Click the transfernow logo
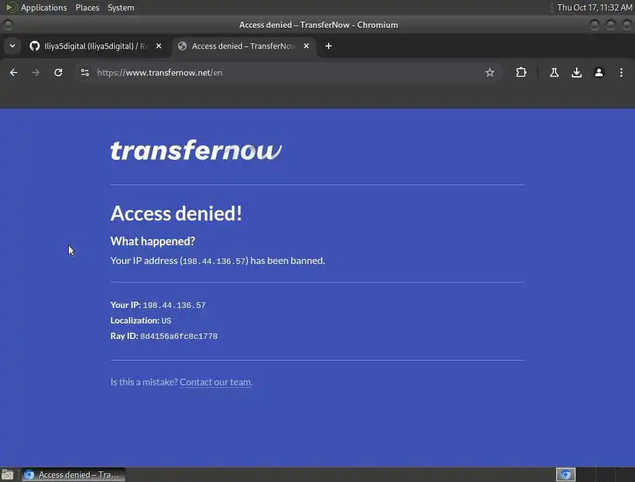Image resolution: width=635 pixels, height=482 pixels. tap(196, 151)
